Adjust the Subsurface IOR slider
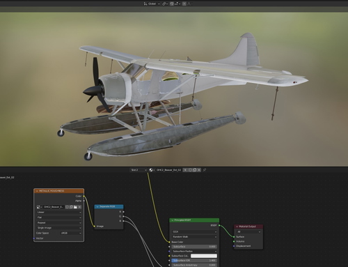 pos(194,261)
